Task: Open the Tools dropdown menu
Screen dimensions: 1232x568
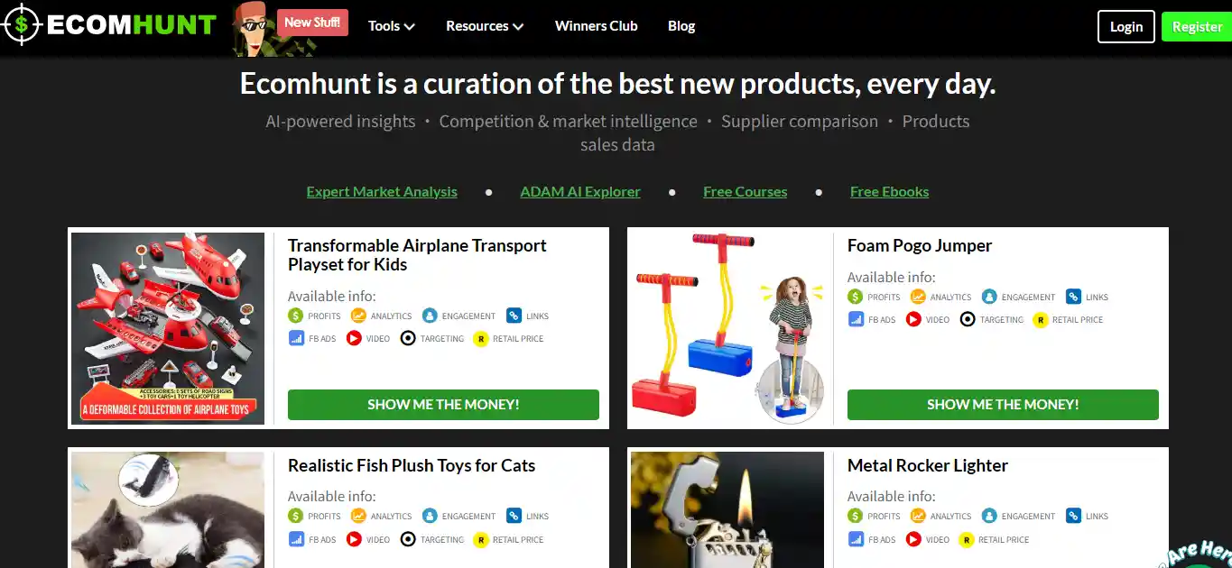Action: click(391, 26)
